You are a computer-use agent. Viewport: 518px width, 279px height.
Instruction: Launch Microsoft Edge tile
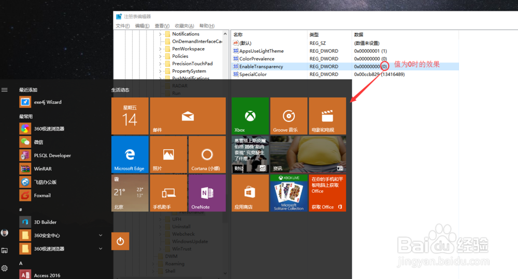(130, 154)
